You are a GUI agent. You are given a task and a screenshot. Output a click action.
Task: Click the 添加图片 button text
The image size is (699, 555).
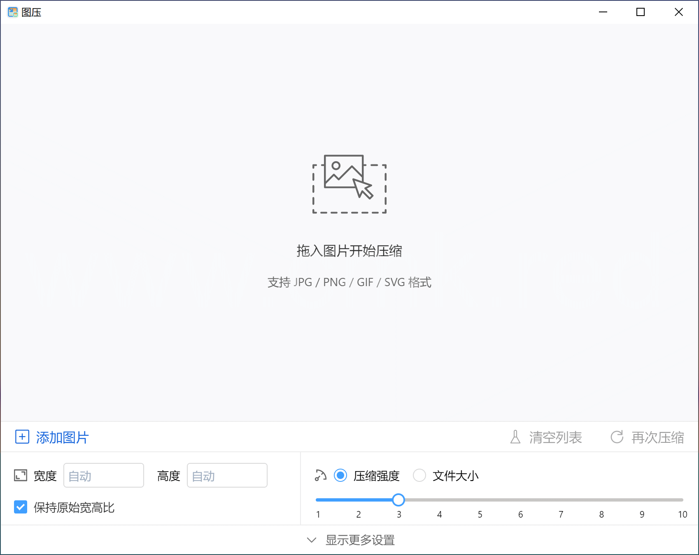tap(62, 437)
